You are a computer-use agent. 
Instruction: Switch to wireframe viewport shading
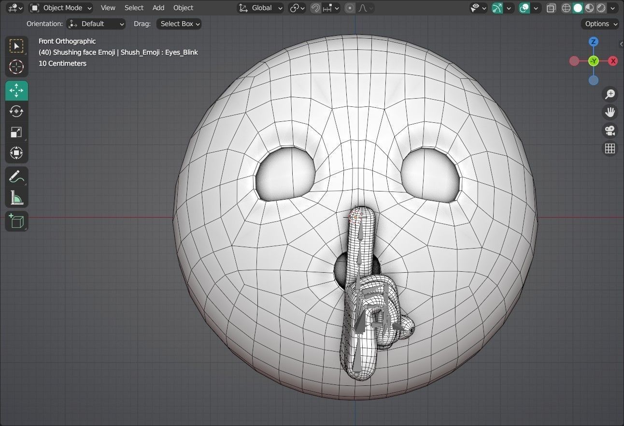[566, 8]
